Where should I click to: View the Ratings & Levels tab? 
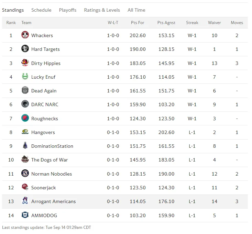click(102, 10)
